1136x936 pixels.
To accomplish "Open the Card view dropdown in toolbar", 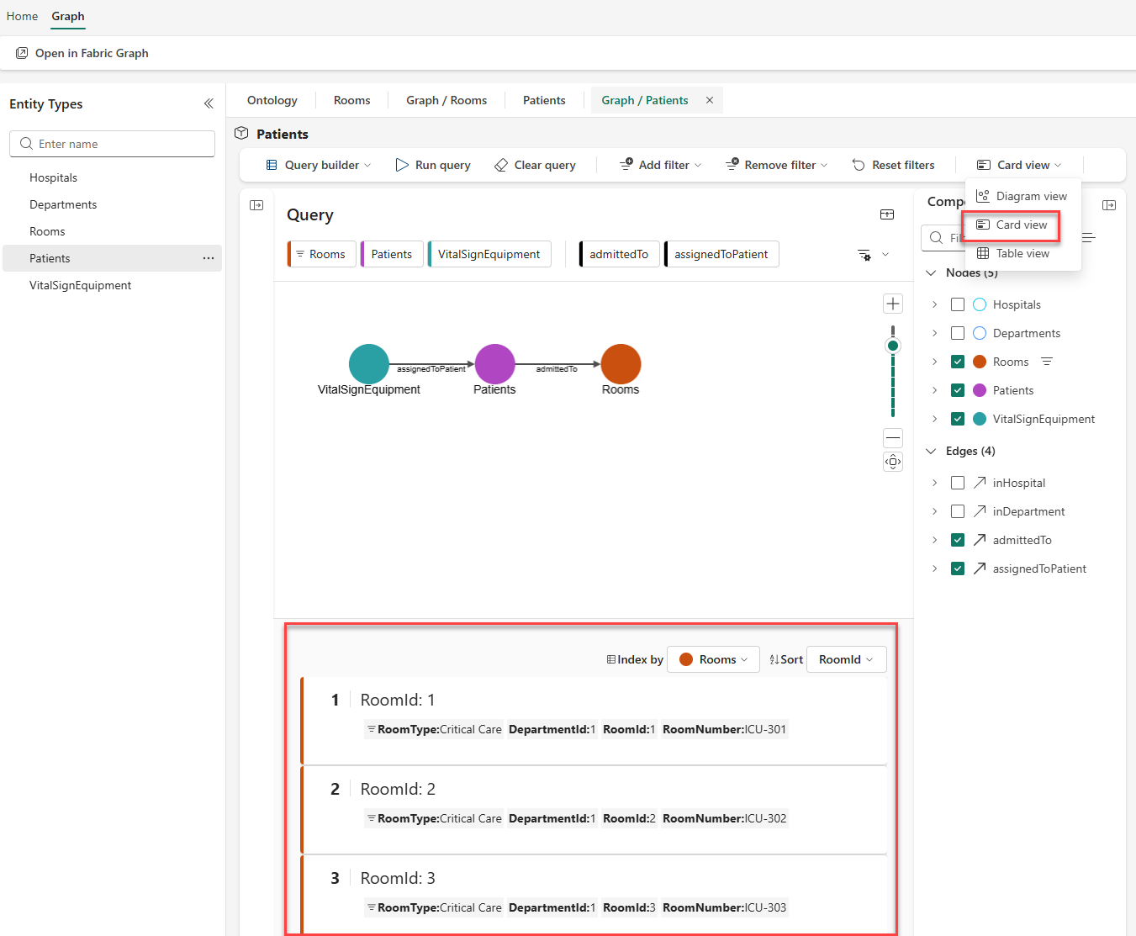I will pyautogui.click(x=1019, y=165).
